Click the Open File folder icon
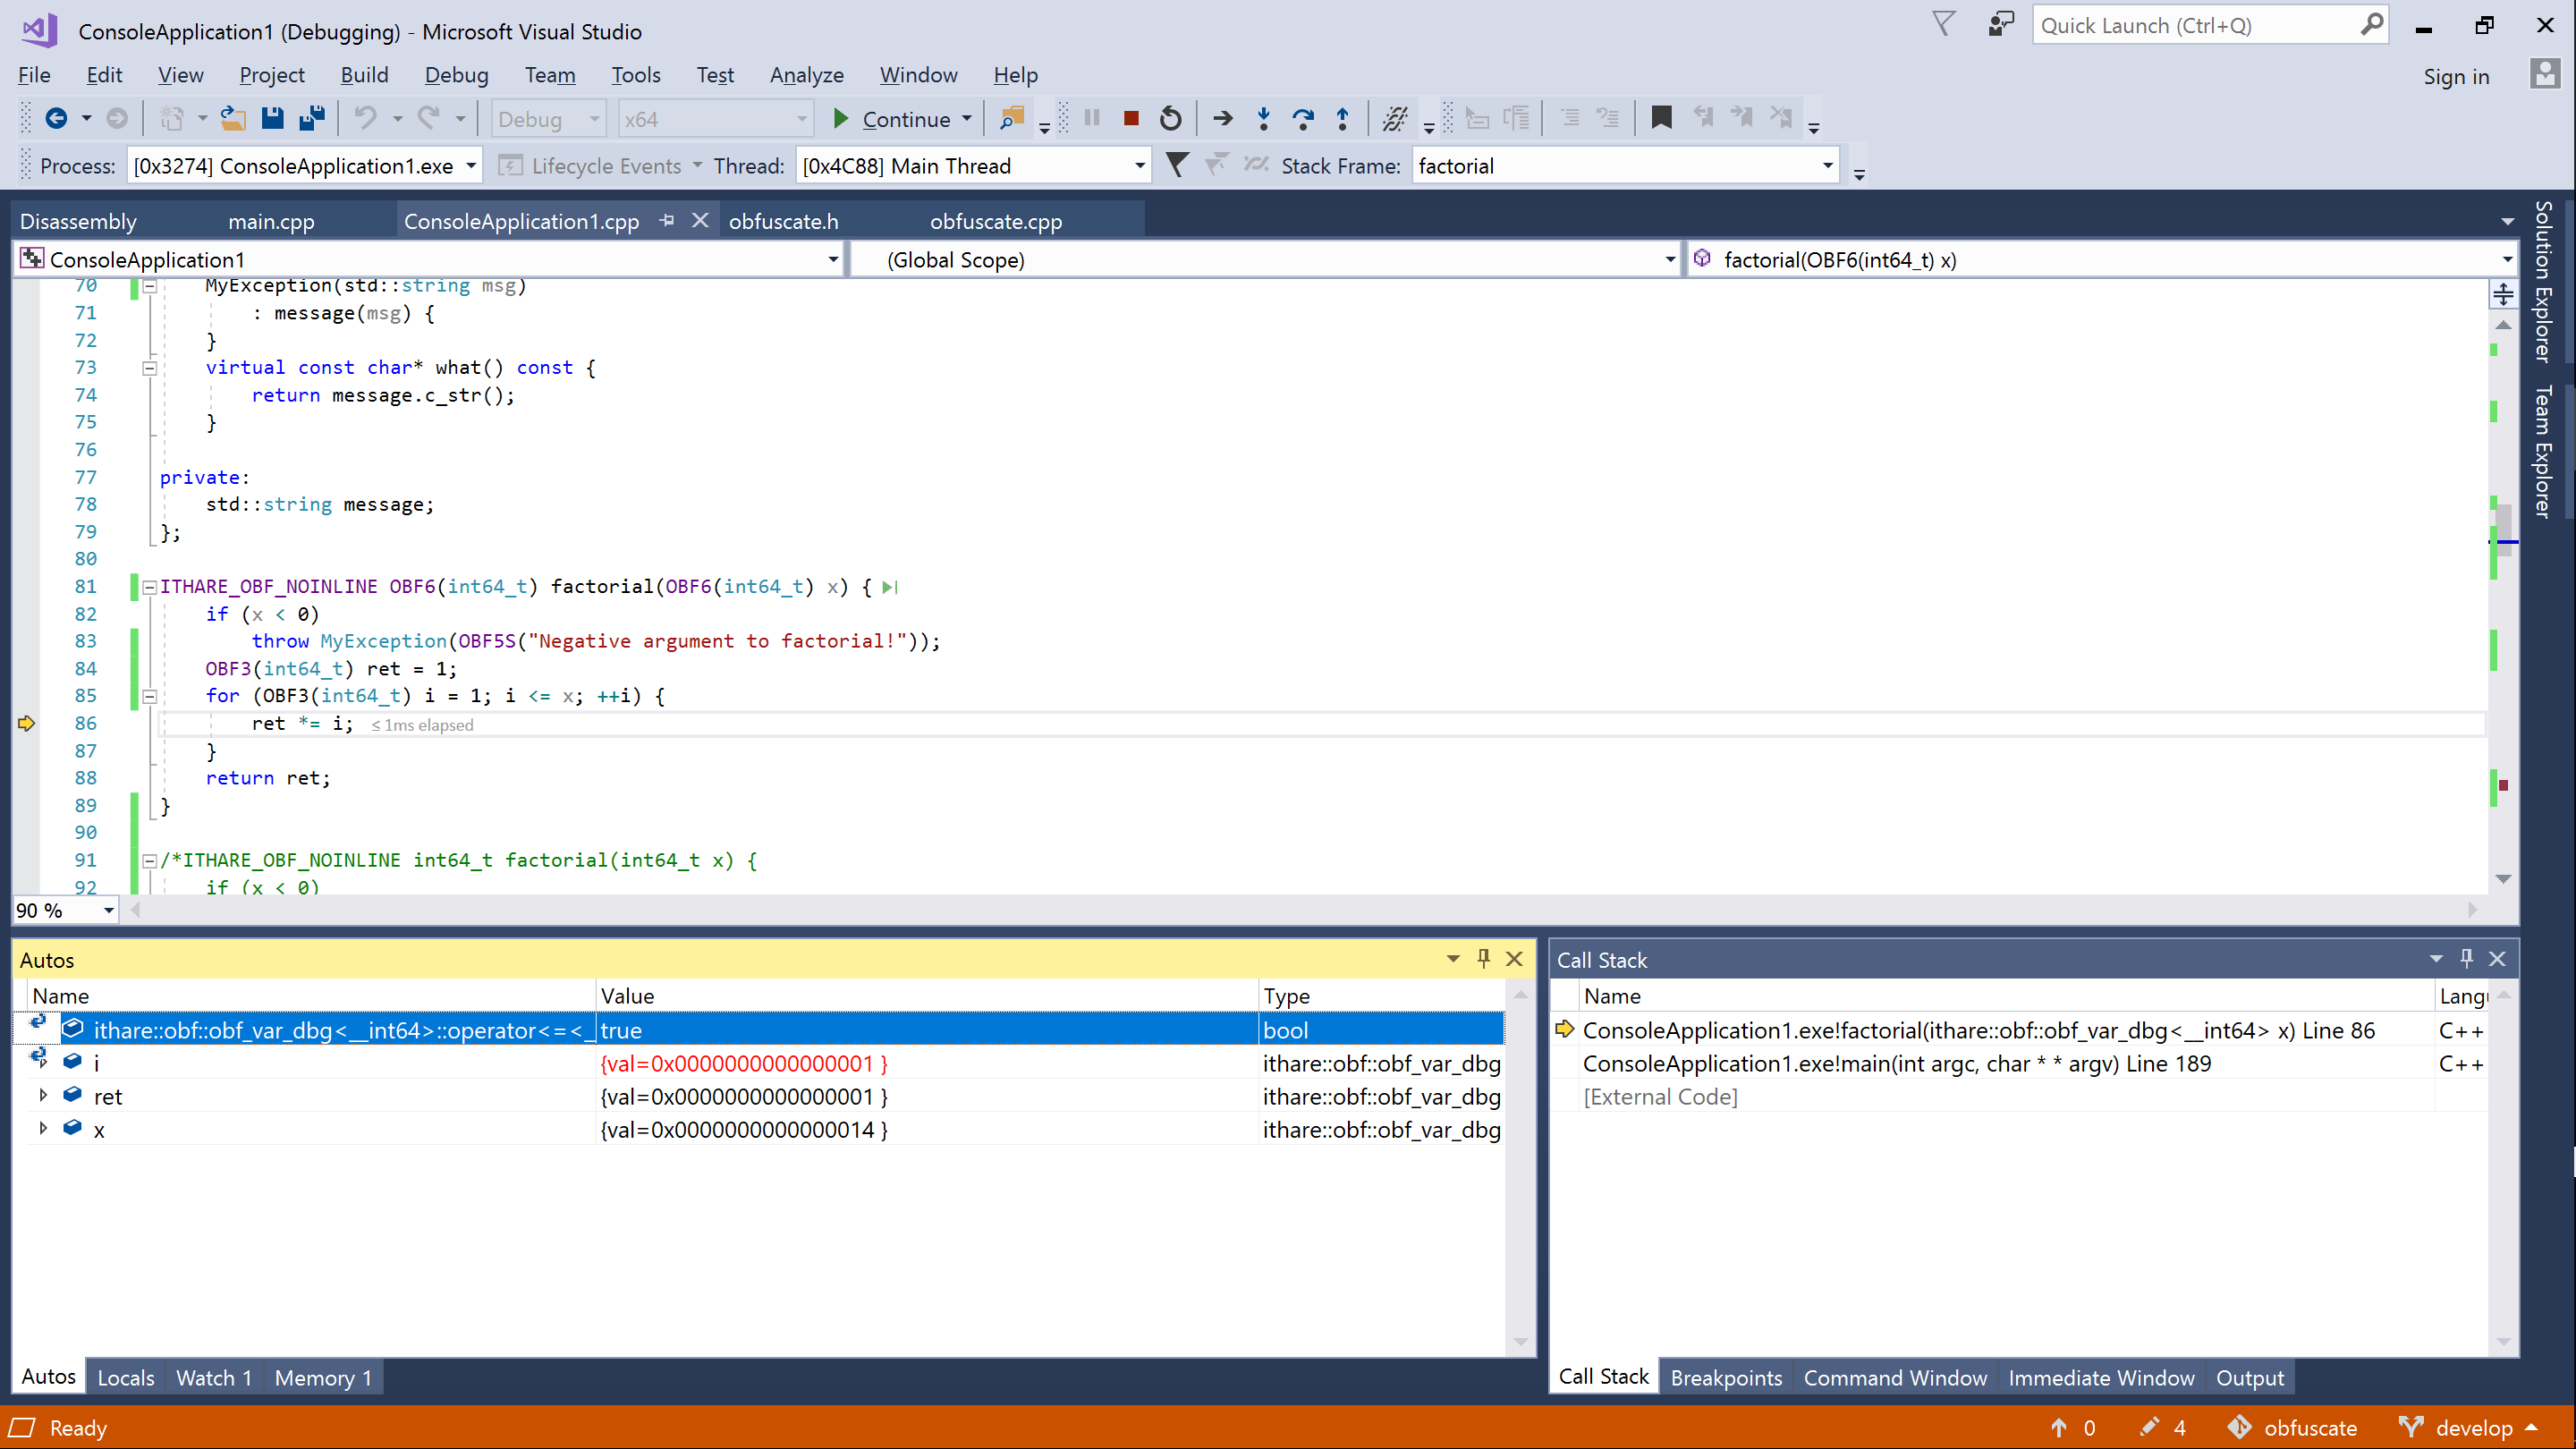 tap(233, 119)
